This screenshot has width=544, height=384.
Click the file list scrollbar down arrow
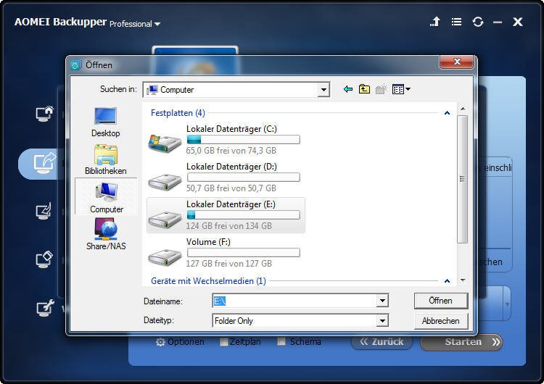(x=463, y=280)
